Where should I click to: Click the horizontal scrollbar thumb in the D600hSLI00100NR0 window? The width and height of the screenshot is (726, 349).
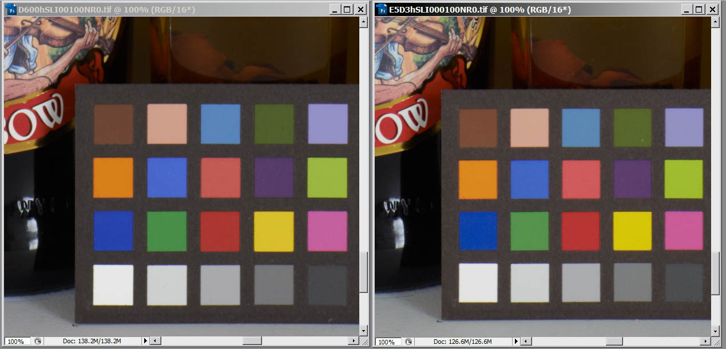(252, 341)
